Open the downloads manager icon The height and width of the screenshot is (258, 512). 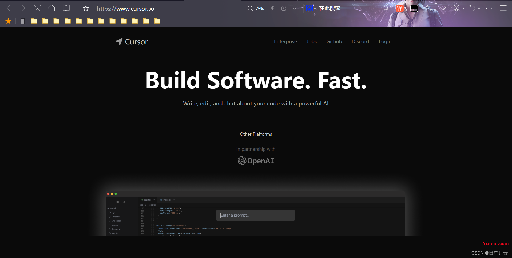[443, 8]
